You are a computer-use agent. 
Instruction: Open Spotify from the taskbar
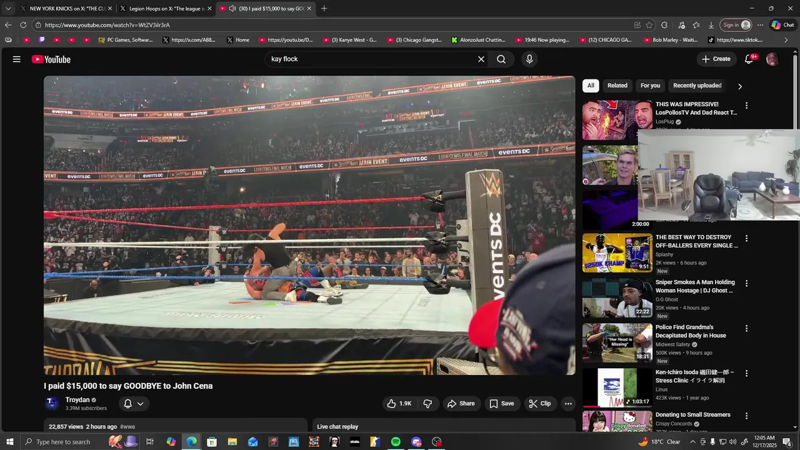point(396,442)
